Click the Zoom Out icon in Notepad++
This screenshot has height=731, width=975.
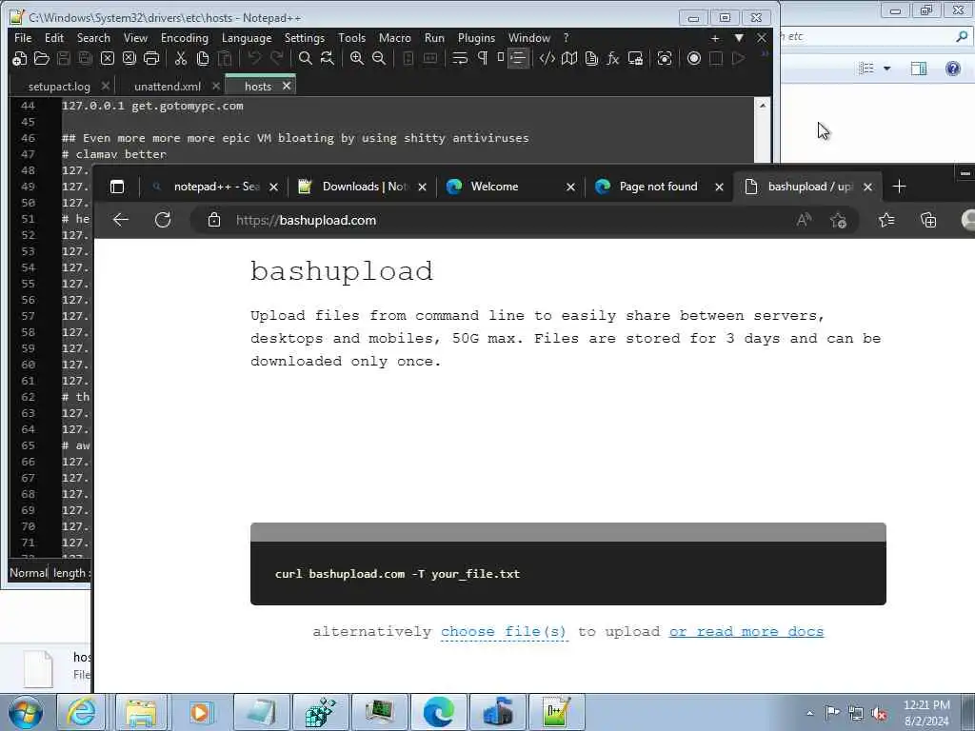pos(379,58)
